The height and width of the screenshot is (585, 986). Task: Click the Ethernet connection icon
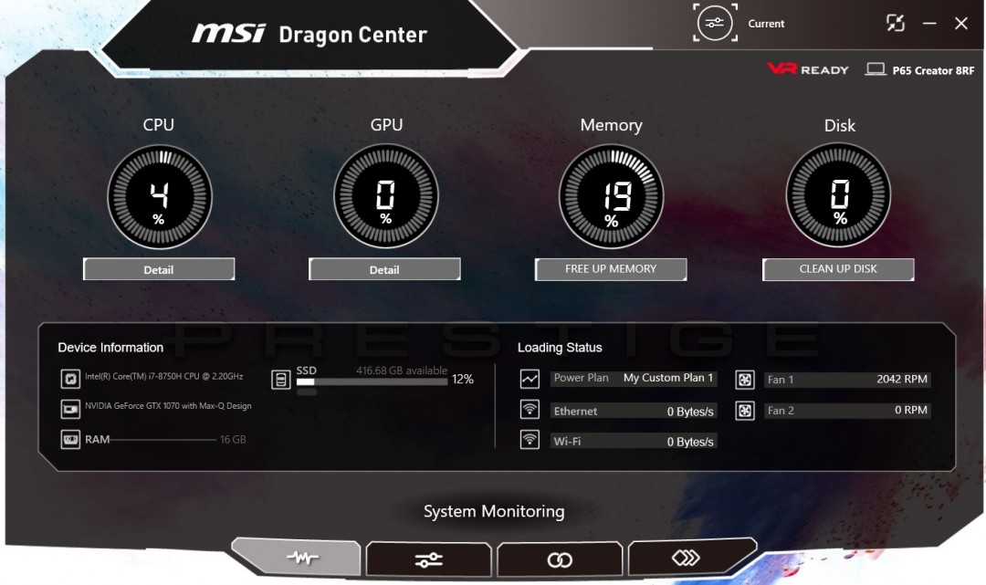[x=530, y=409]
